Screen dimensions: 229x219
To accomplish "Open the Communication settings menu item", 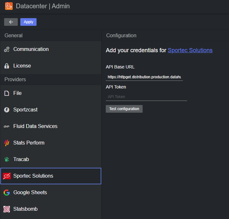I will tap(31, 49).
